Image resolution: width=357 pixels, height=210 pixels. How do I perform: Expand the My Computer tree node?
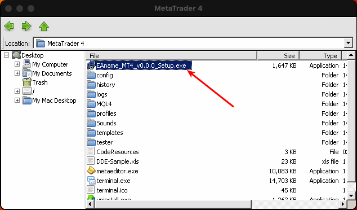click(17, 64)
